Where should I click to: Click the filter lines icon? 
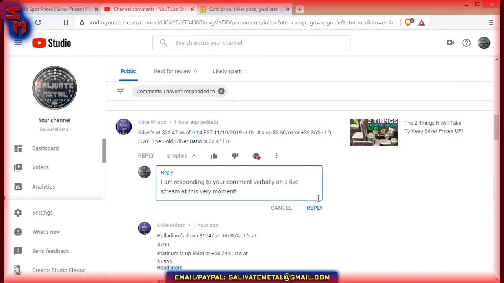click(x=120, y=91)
